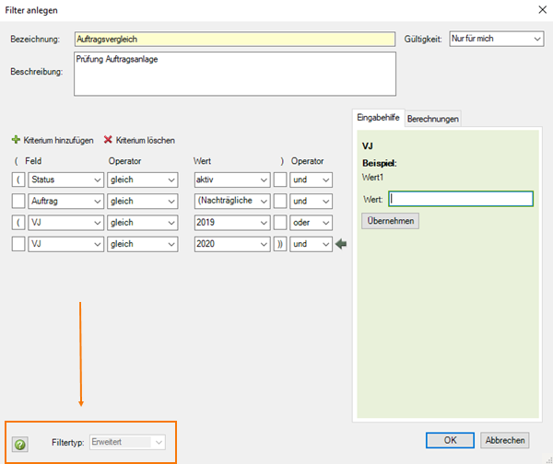This screenshot has height=464, width=553.
Task: Click empty opening bracket box in Auftrag row
Action: (18, 202)
